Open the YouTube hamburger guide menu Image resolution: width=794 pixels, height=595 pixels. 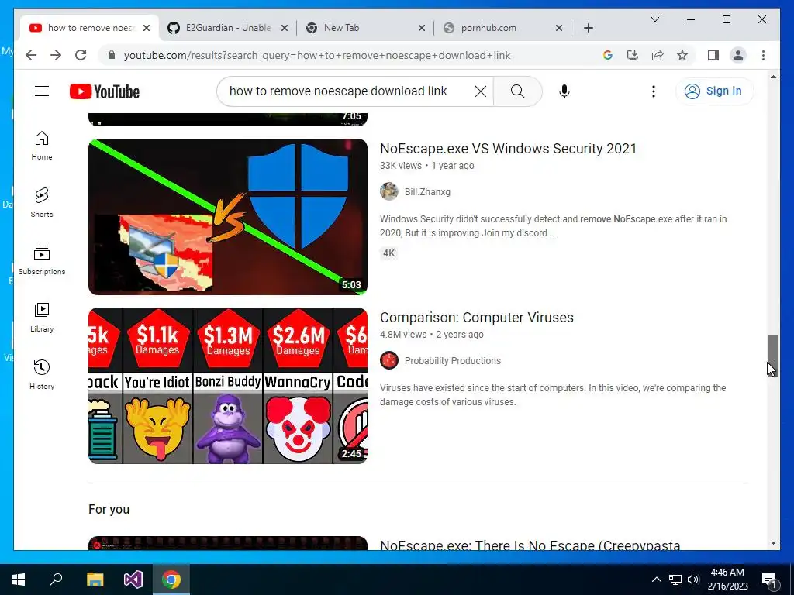click(x=42, y=91)
